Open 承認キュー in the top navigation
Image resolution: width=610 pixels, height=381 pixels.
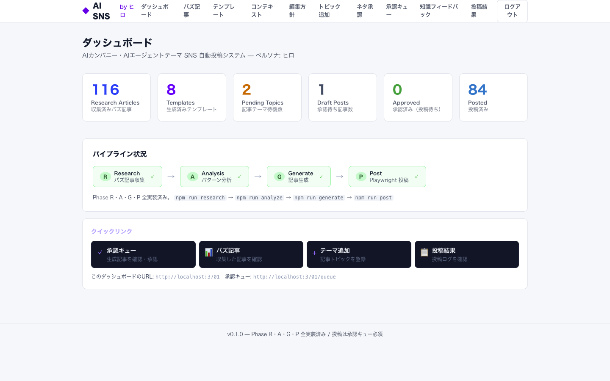(x=397, y=11)
